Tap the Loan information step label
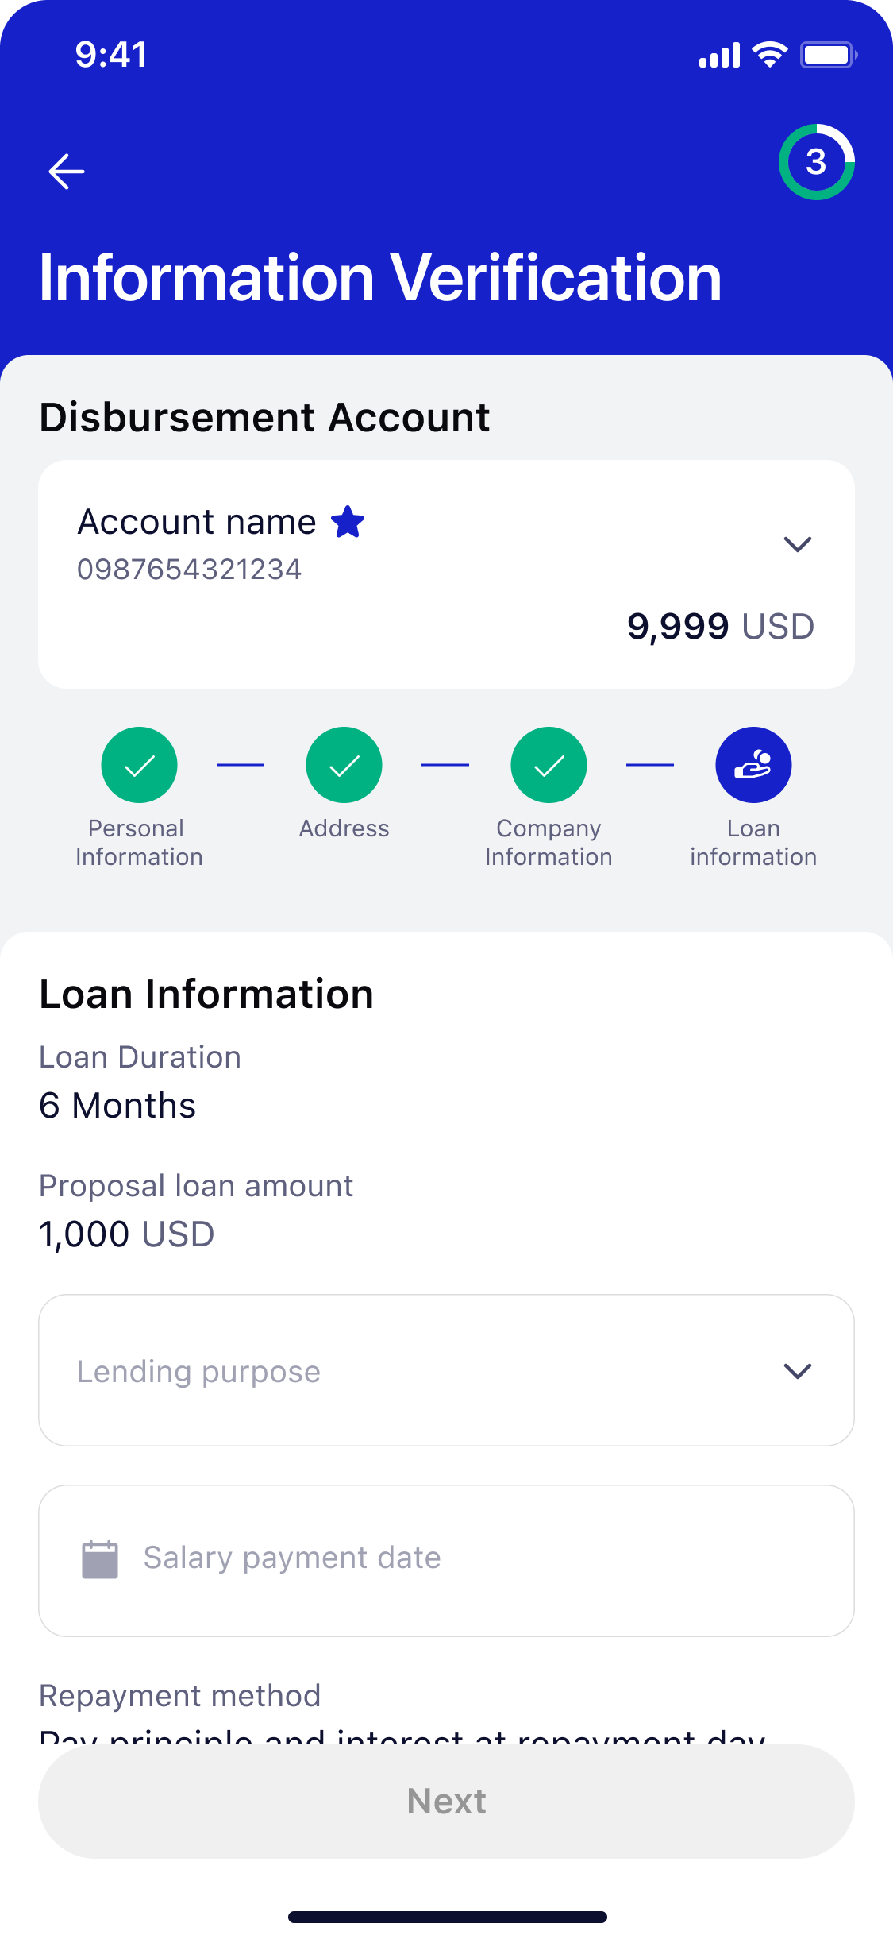 pyautogui.click(x=753, y=843)
